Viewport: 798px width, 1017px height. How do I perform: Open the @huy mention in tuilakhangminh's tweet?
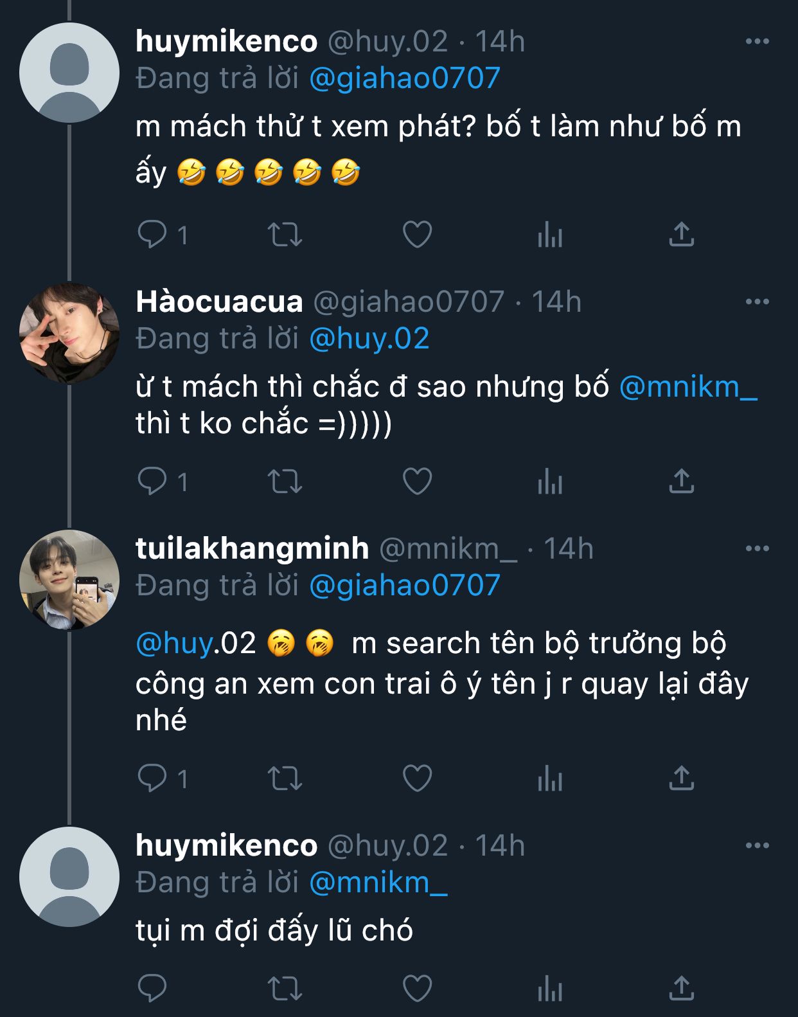173,643
